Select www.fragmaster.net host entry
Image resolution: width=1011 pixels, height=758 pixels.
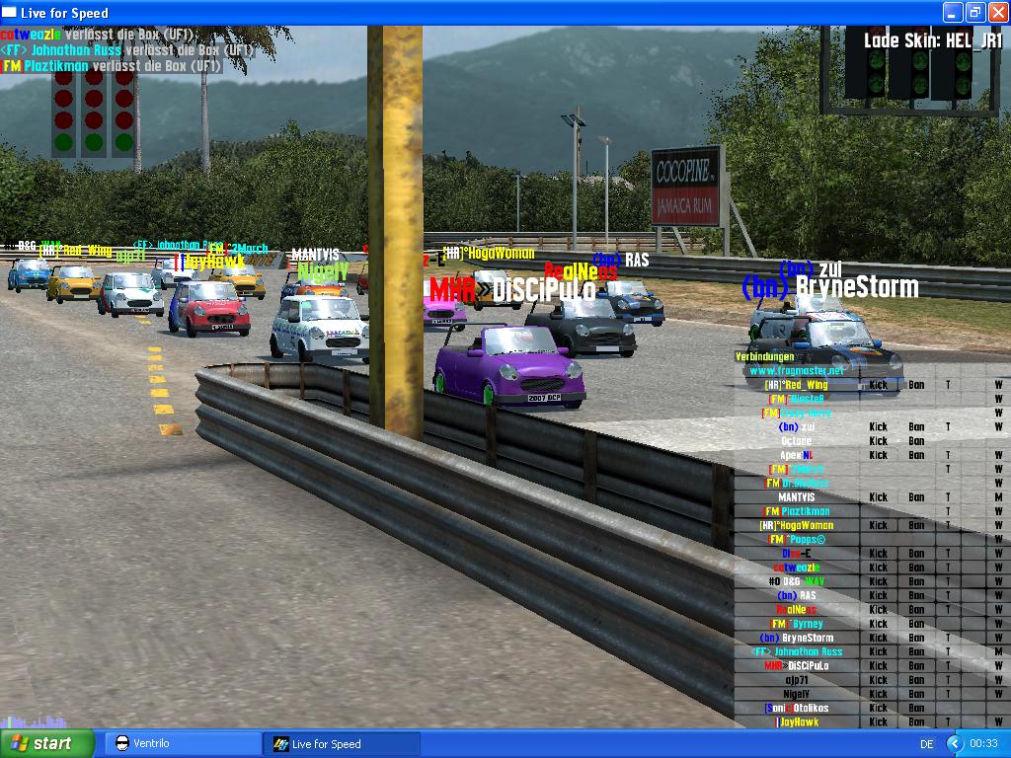pyautogui.click(x=797, y=371)
